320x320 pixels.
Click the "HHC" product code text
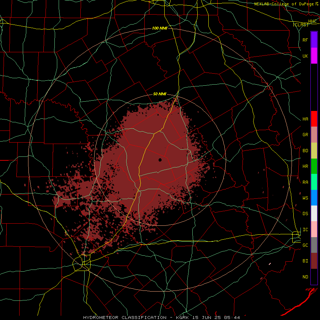tap(312, 21)
